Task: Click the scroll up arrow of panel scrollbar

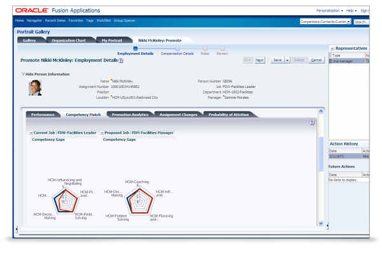Action: coord(321,111)
